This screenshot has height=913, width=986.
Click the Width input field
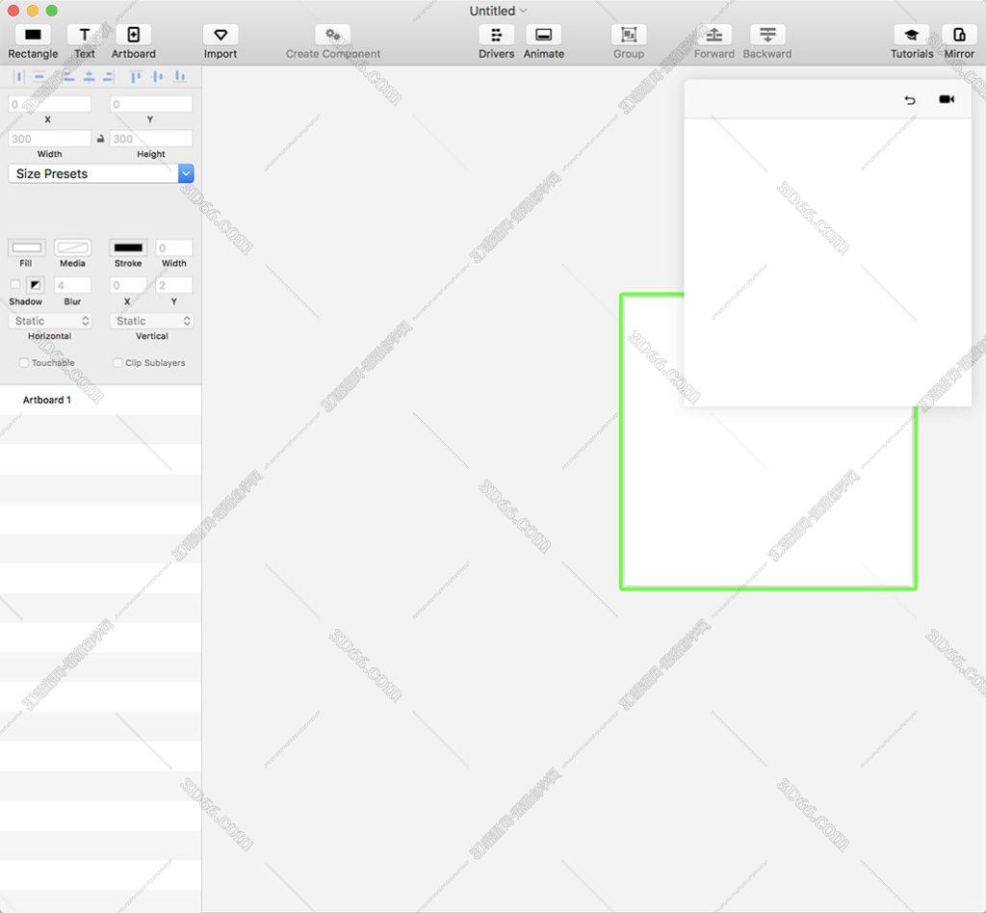click(x=50, y=139)
